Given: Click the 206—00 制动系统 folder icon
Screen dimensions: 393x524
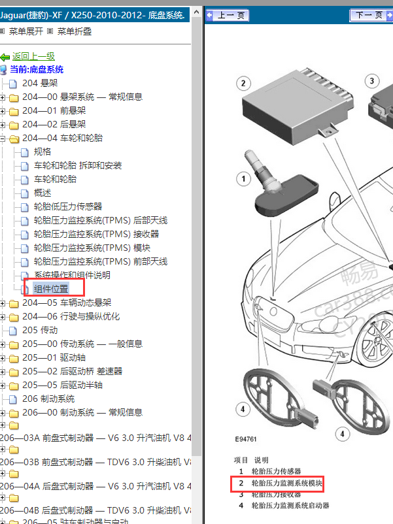Looking at the screenshot, I should point(14,414).
